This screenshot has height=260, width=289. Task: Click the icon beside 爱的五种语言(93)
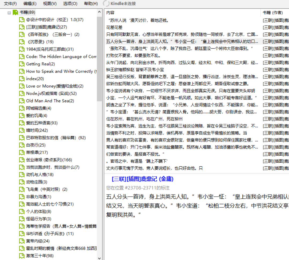(22, 123)
